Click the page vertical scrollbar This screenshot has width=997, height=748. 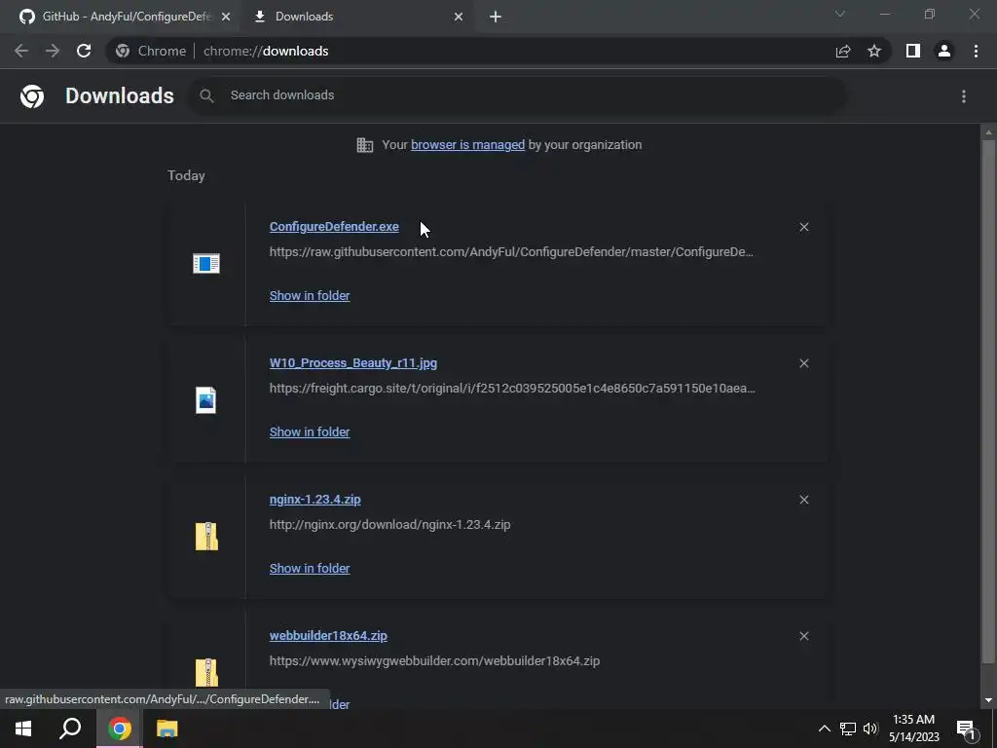[989, 400]
